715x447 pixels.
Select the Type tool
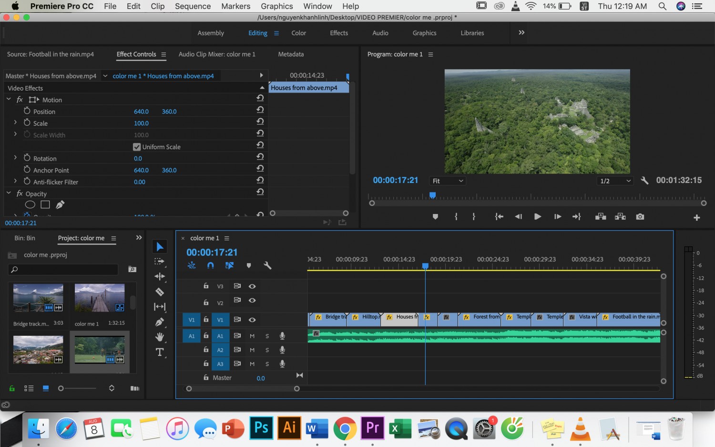click(160, 352)
